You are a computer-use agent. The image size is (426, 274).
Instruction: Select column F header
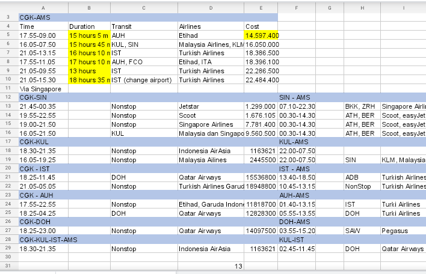pyautogui.click(x=297, y=8)
